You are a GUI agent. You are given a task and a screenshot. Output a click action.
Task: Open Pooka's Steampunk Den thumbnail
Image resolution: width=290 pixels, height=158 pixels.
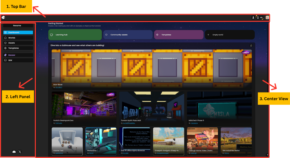(84, 106)
